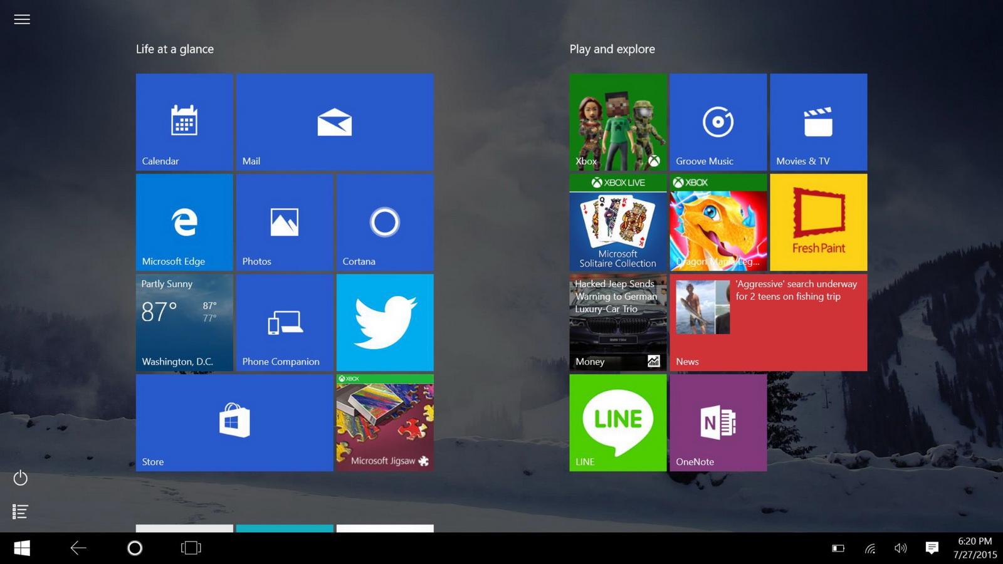Open the Phone Companion tile
The width and height of the screenshot is (1003, 564).
pos(285,323)
